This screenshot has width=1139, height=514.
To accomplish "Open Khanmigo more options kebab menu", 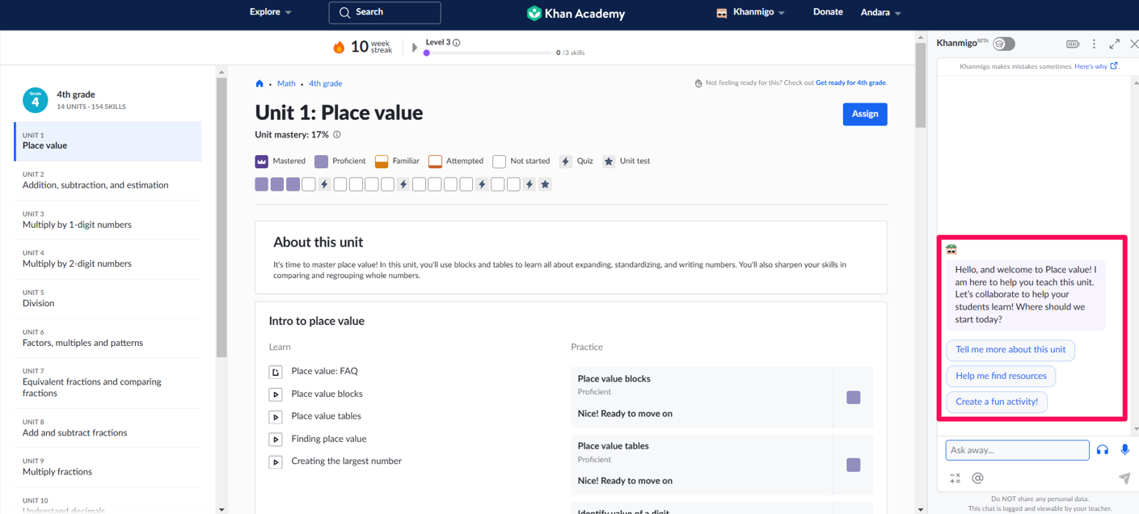I will (x=1094, y=44).
